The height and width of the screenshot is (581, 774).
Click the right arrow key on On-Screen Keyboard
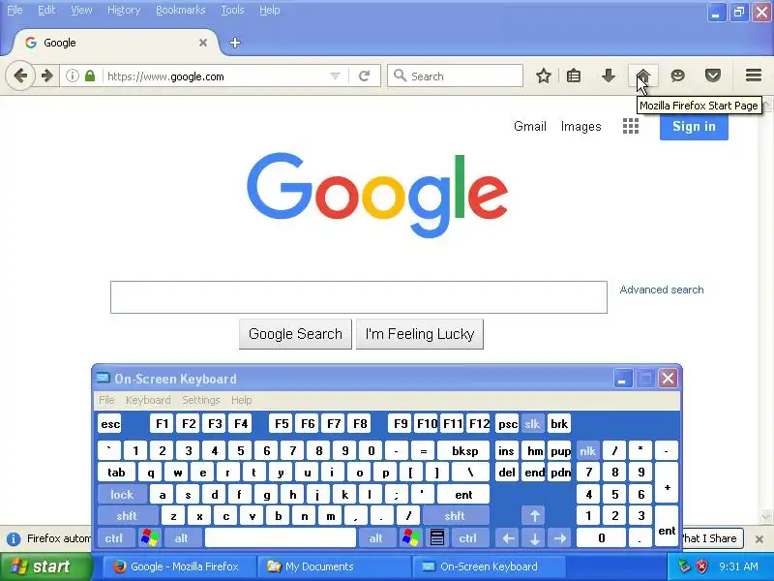tap(560, 538)
